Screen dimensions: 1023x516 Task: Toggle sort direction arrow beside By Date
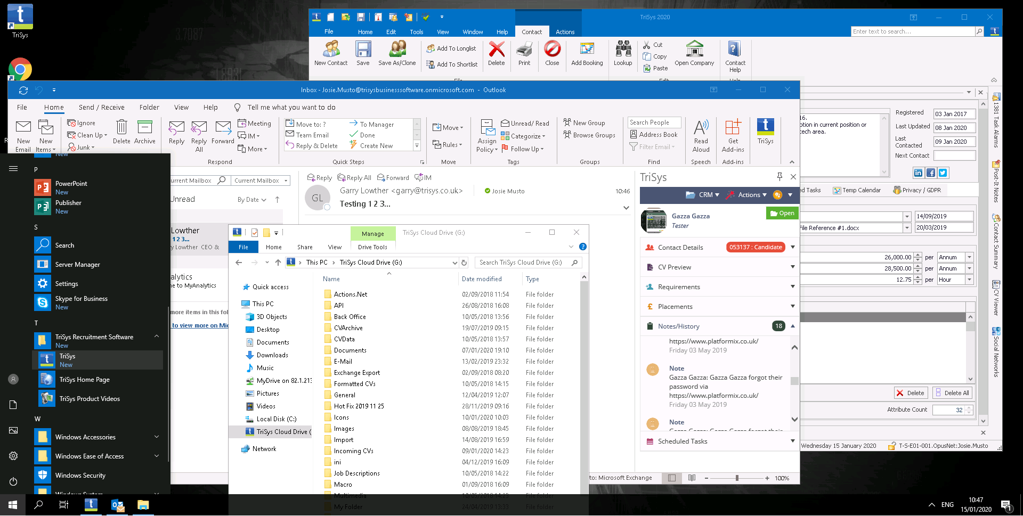tap(277, 200)
